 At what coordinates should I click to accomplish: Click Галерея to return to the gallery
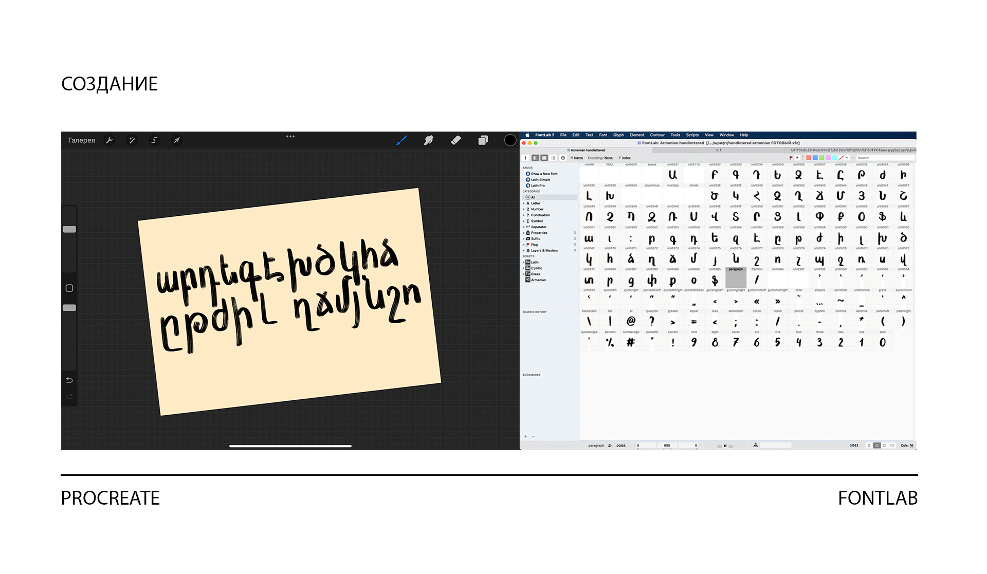point(82,140)
